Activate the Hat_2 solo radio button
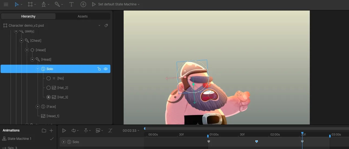The image size is (349, 149). pyautogui.click(x=48, y=88)
